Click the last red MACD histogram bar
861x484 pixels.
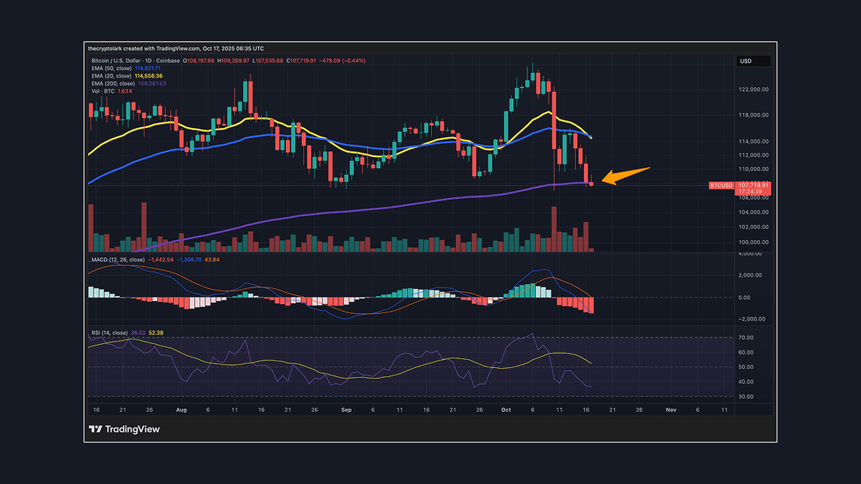[x=591, y=305]
